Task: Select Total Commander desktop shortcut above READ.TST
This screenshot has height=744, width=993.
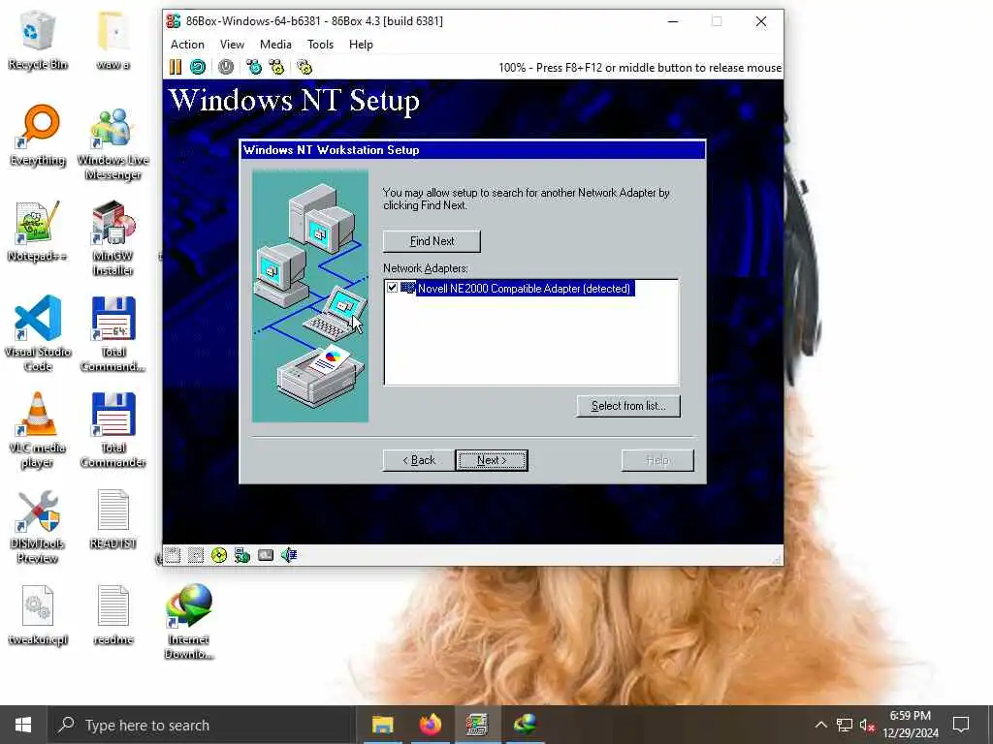Action: tap(112, 430)
